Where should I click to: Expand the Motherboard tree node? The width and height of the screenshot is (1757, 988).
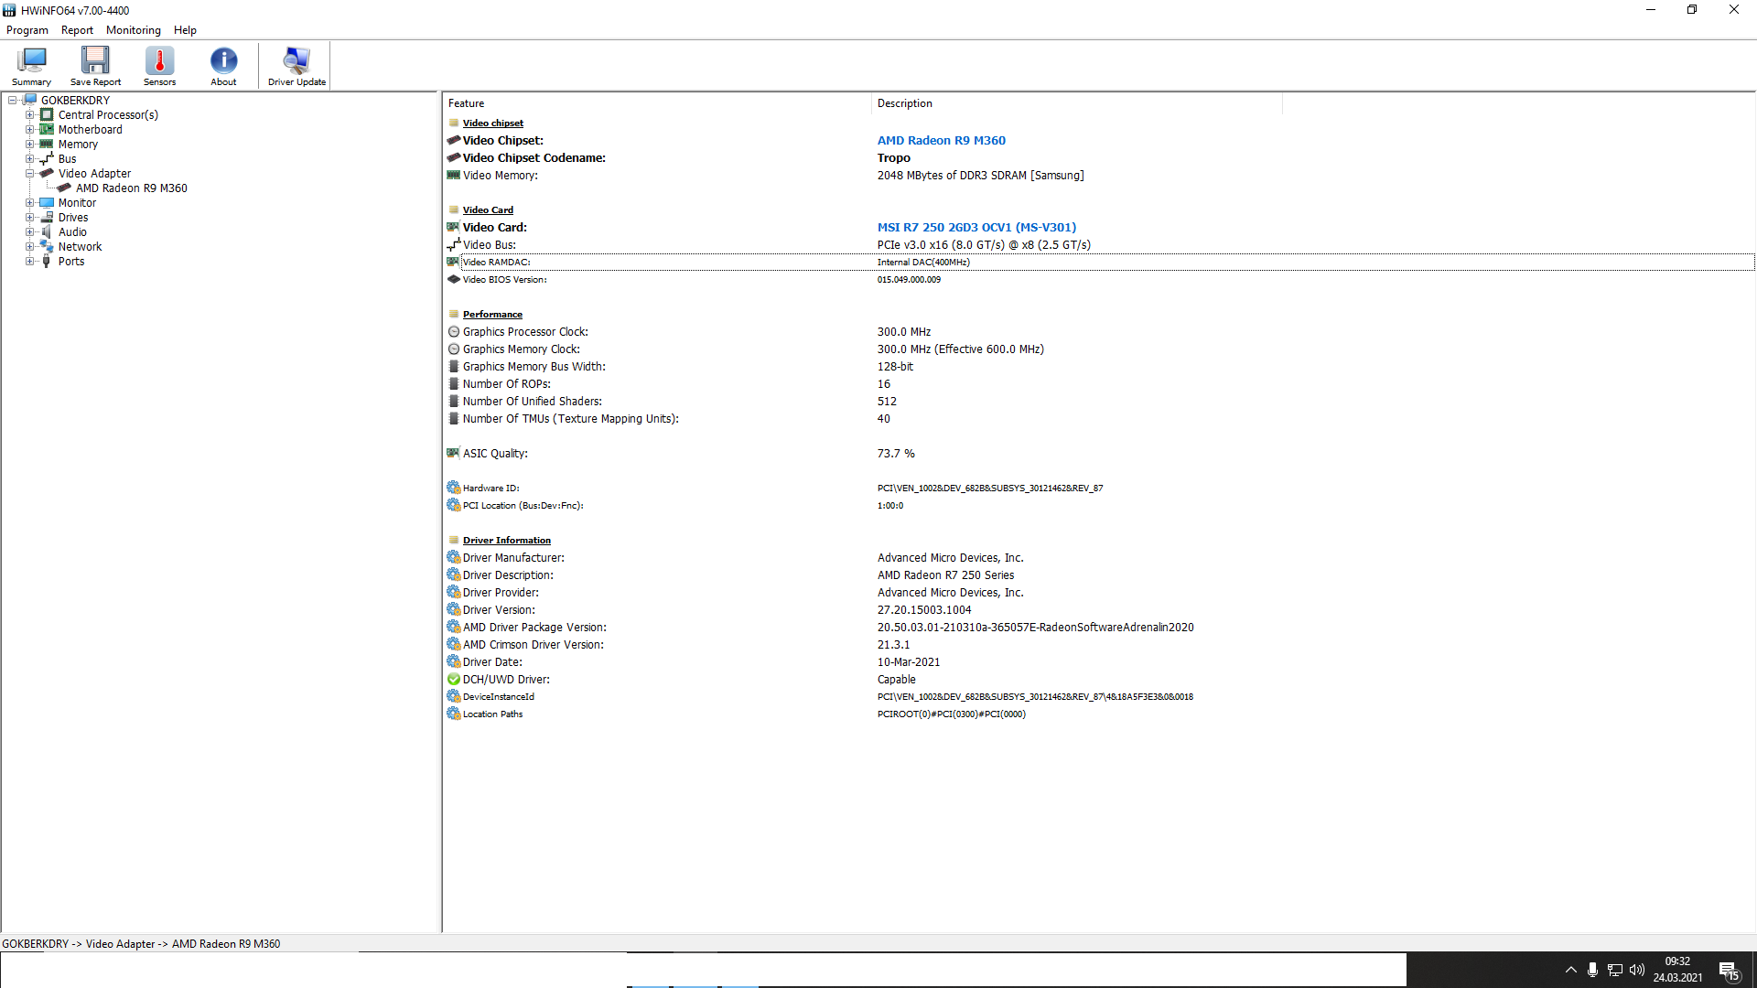(x=29, y=130)
